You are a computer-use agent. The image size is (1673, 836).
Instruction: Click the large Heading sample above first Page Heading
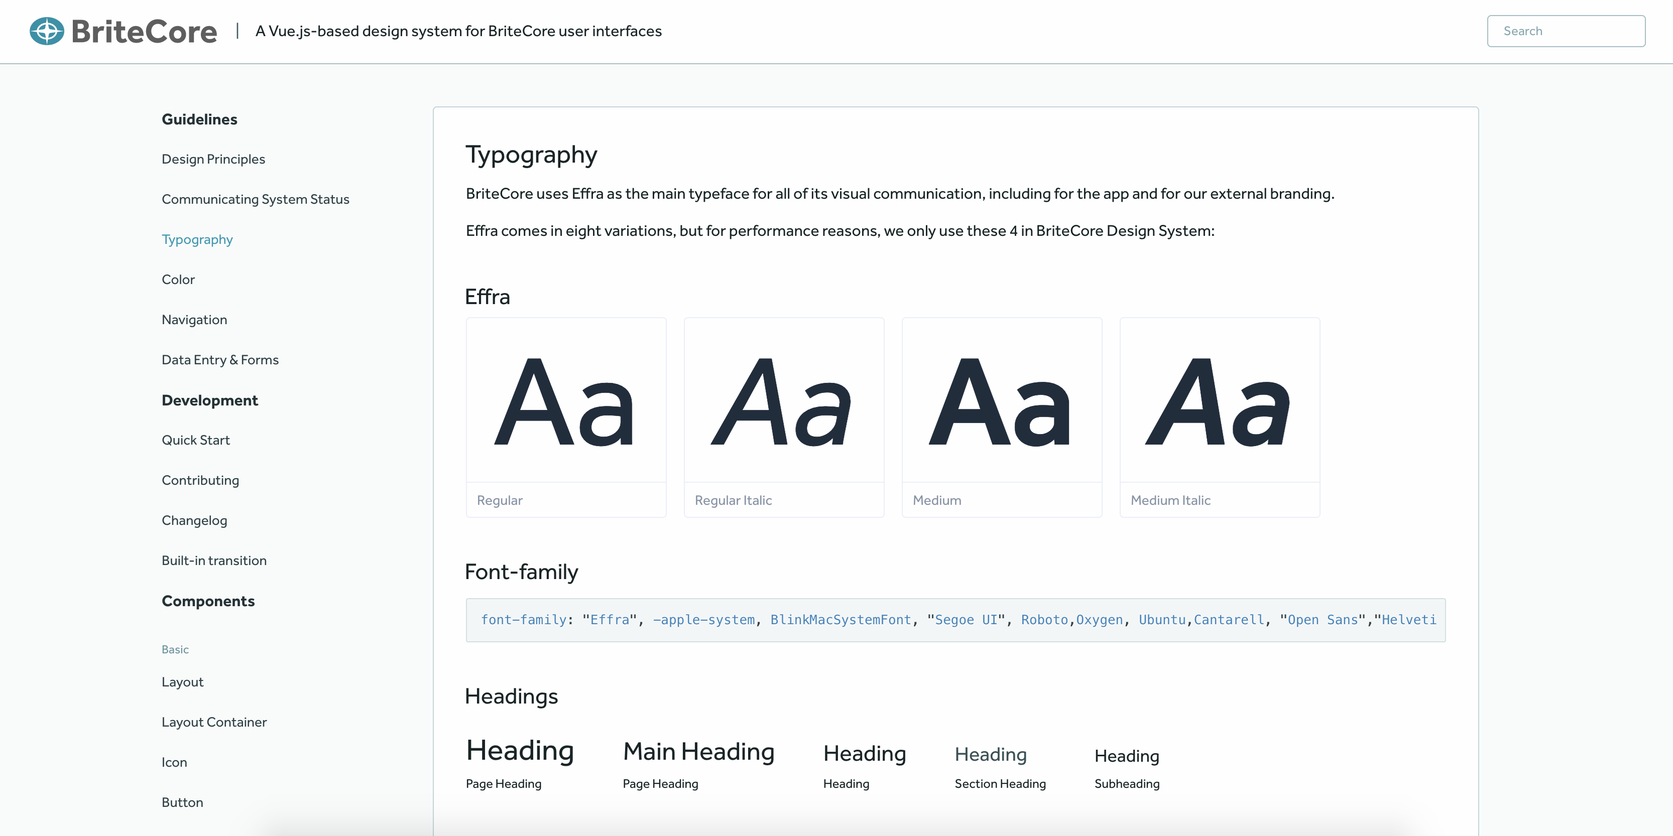pos(520,751)
